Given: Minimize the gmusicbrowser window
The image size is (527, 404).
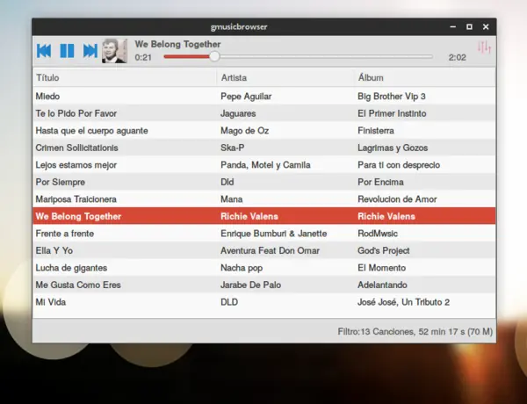Looking at the screenshot, I should click(453, 26).
